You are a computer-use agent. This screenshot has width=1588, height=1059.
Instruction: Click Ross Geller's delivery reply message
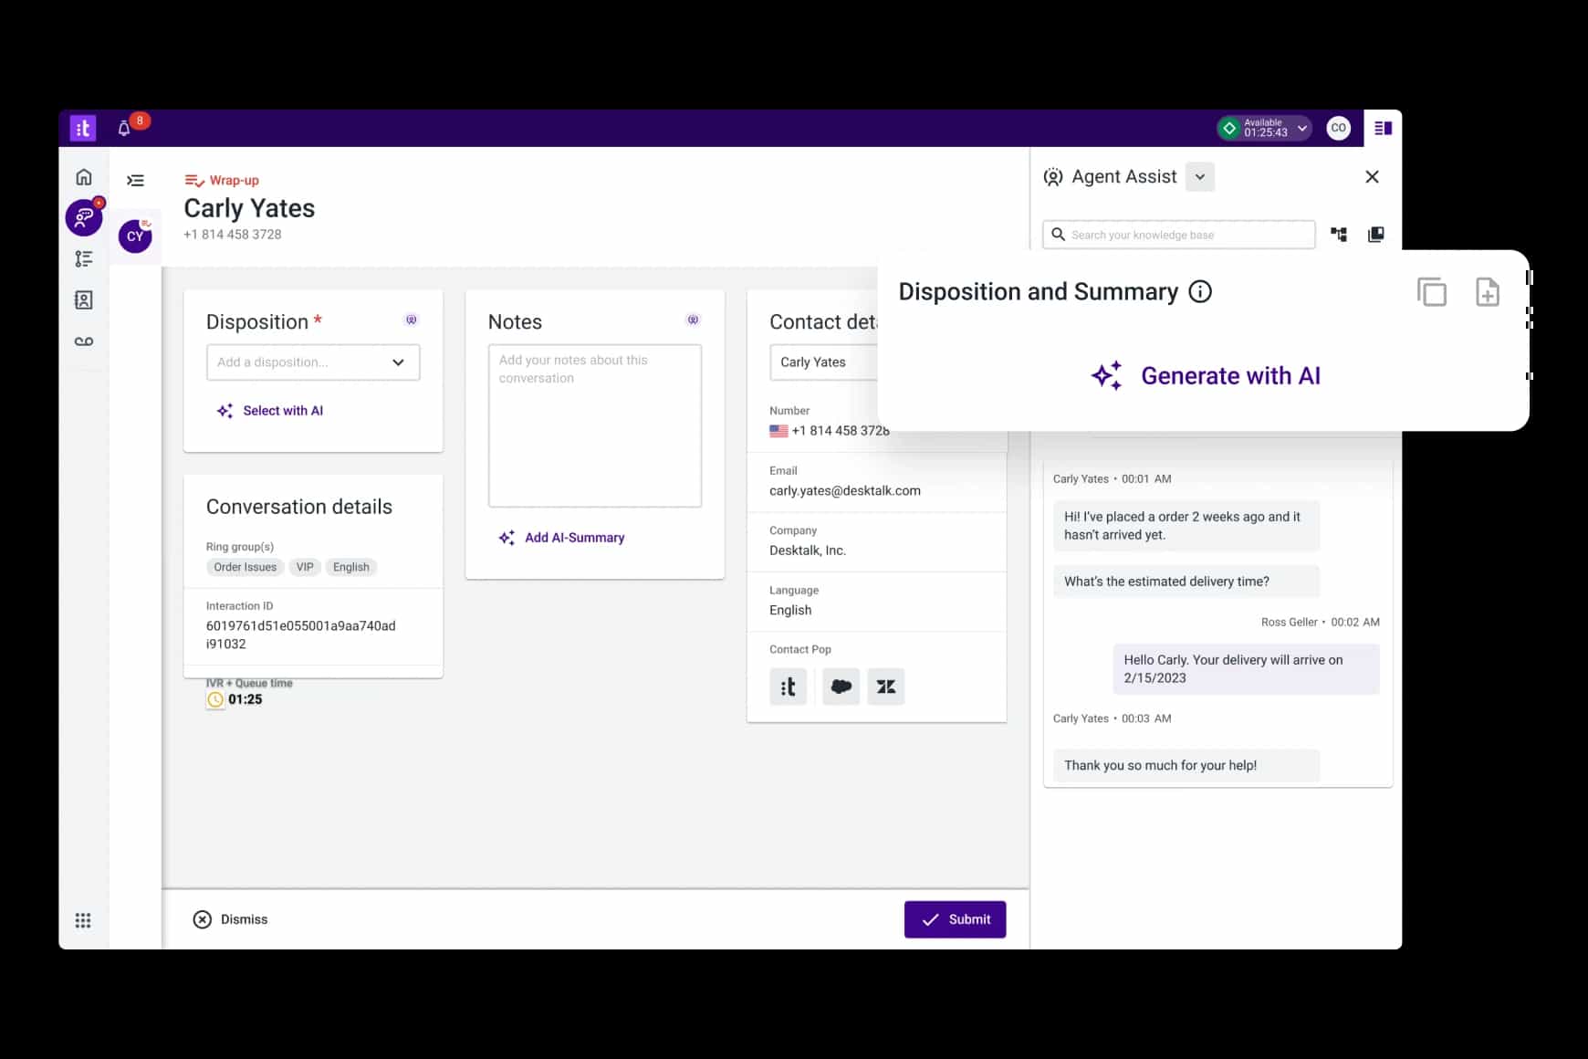pos(1246,669)
